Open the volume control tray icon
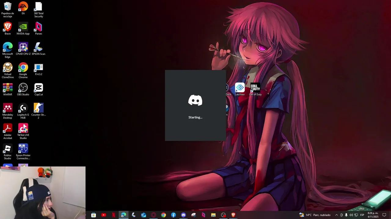 pyautogui.click(x=351, y=215)
